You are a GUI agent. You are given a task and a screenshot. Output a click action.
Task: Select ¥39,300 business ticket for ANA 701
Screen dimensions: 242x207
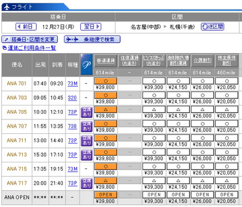coord(154,81)
